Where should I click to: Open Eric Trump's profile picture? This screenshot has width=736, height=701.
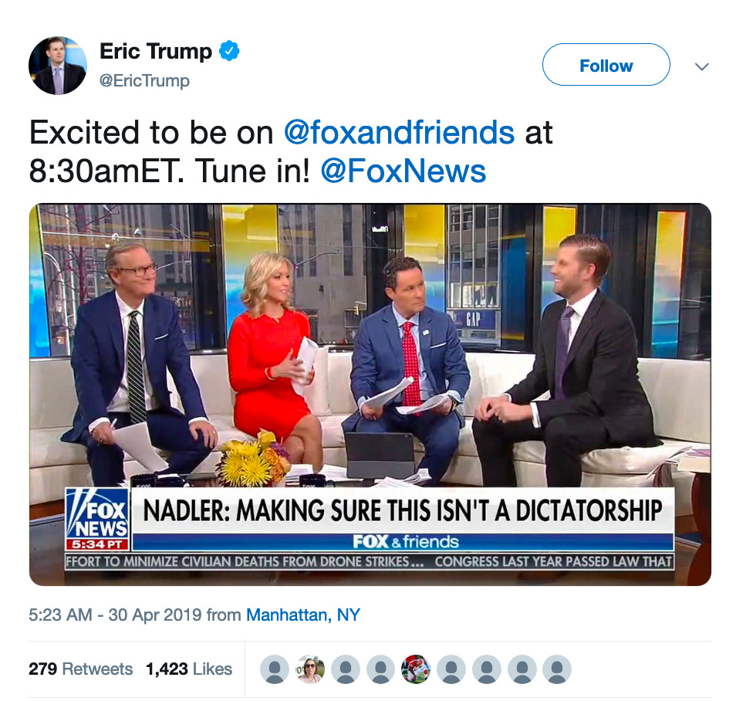[x=58, y=66]
